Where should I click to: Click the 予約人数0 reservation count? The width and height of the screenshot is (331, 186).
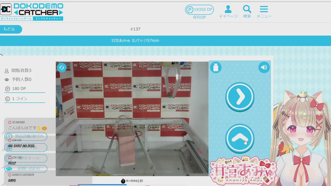[18, 80]
